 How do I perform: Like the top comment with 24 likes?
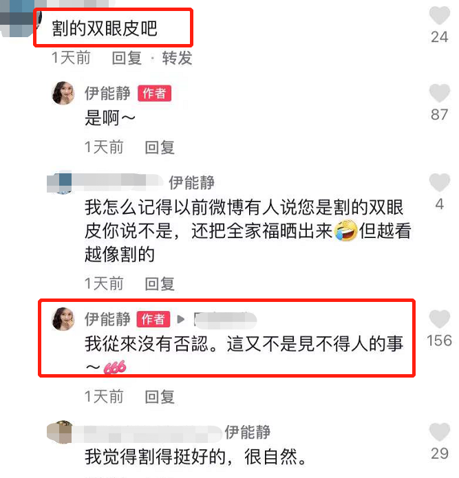[440, 15]
